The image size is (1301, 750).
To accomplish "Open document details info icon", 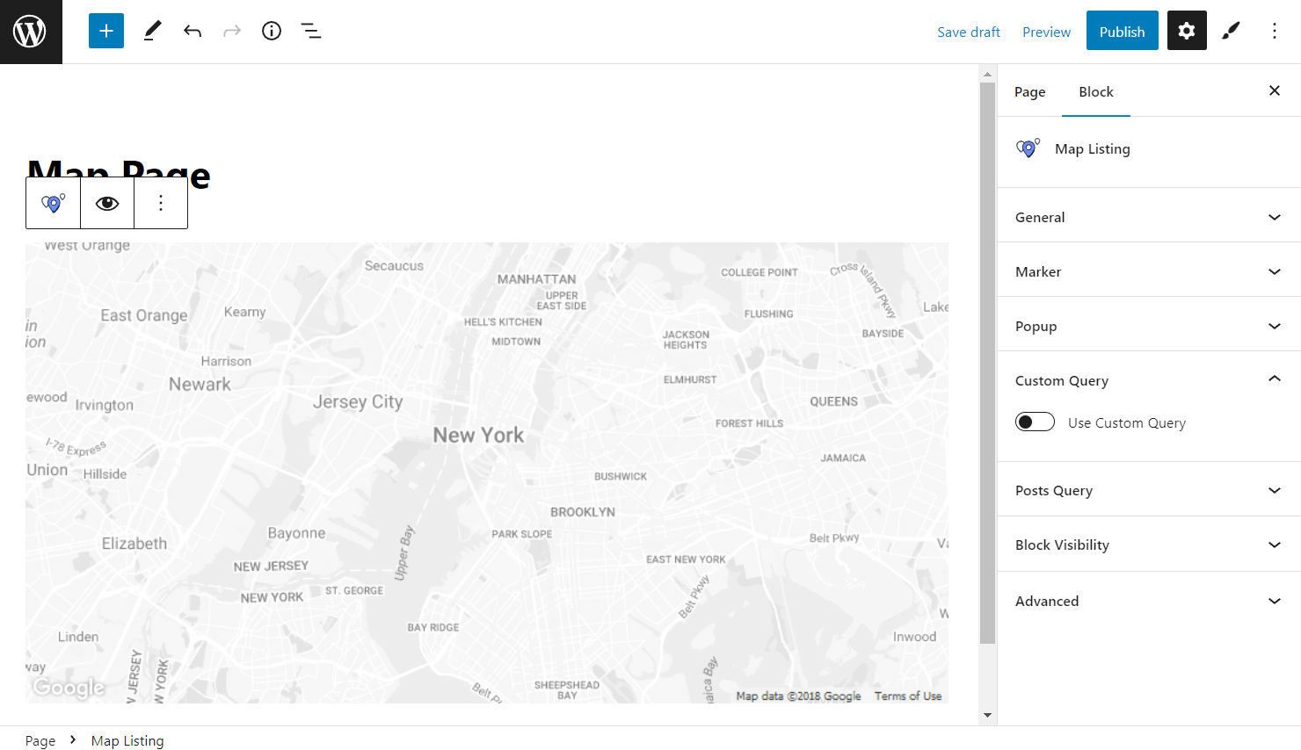I will click(x=272, y=31).
